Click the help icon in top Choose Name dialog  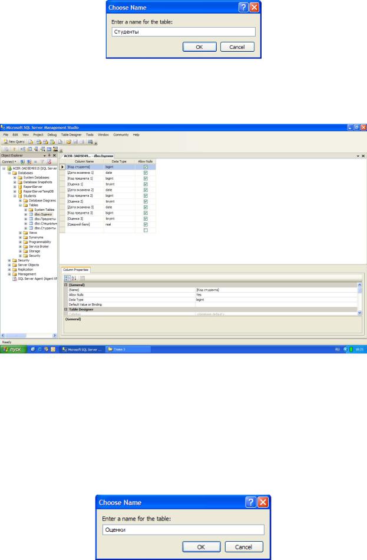pyautogui.click(x=243, y=8)
